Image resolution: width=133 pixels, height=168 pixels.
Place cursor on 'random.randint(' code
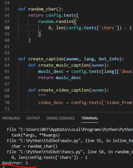[57, 22]
